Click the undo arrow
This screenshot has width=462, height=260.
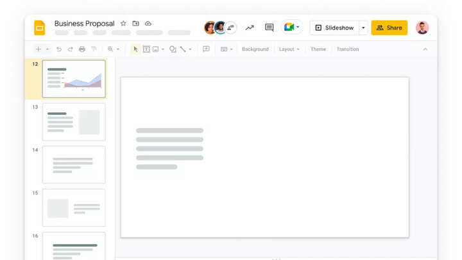(59, 49)
